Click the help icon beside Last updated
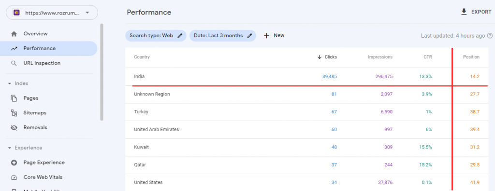Screen dimensions: 495x191 [x=490, y=36]
